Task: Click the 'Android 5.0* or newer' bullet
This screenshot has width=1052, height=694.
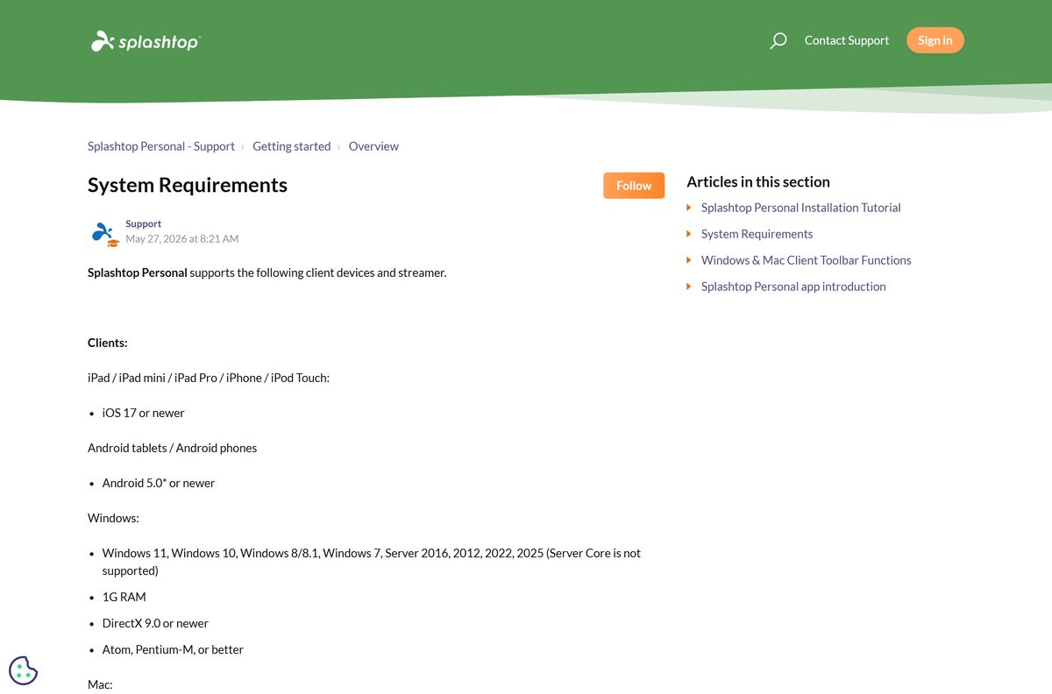Action: click(159, 483)
